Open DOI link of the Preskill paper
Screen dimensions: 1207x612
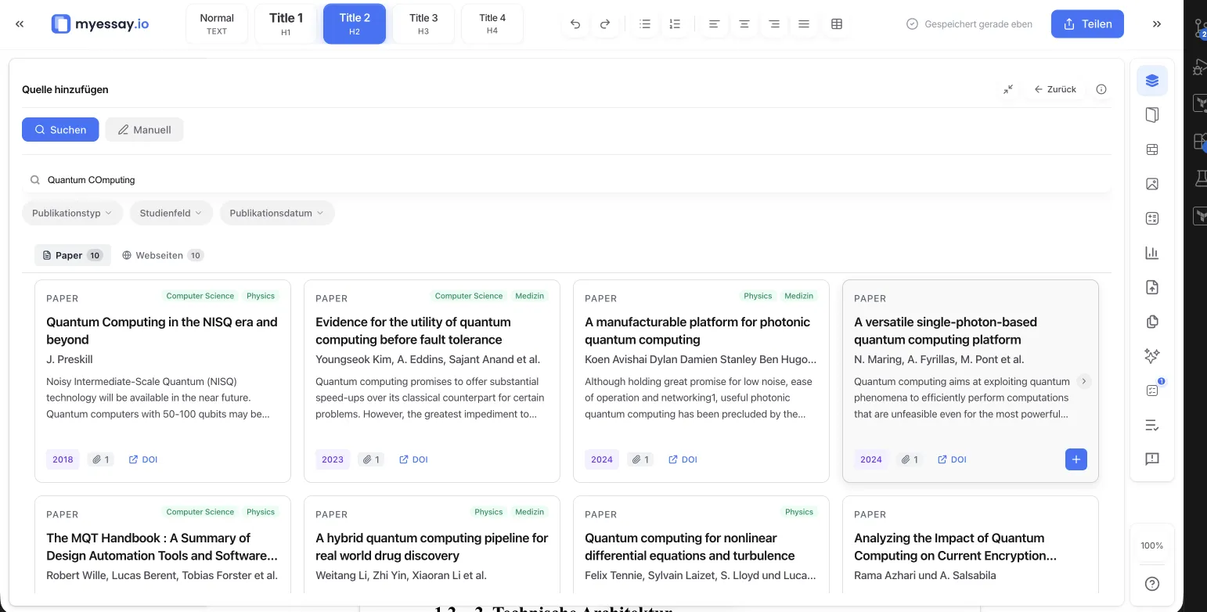point(143,459)
